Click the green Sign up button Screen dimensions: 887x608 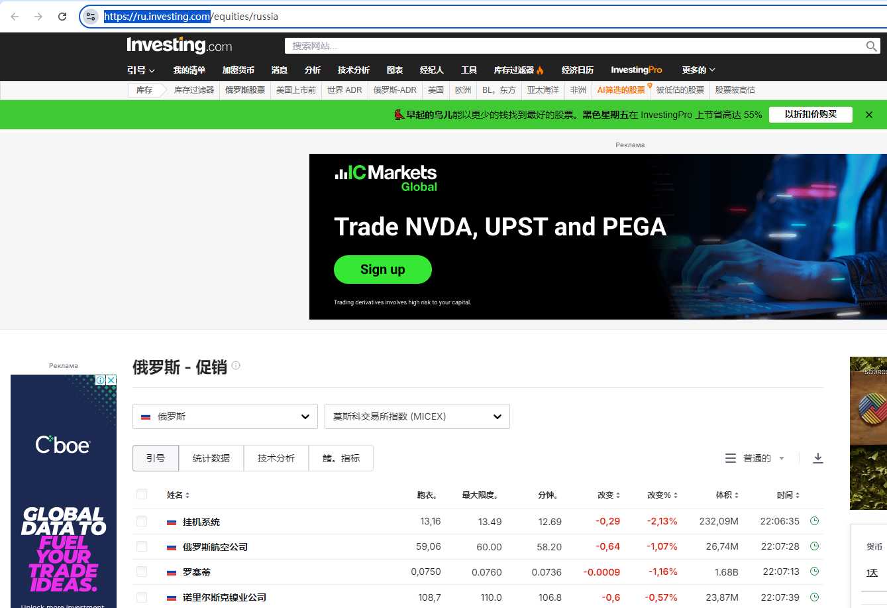pos(383,270)
